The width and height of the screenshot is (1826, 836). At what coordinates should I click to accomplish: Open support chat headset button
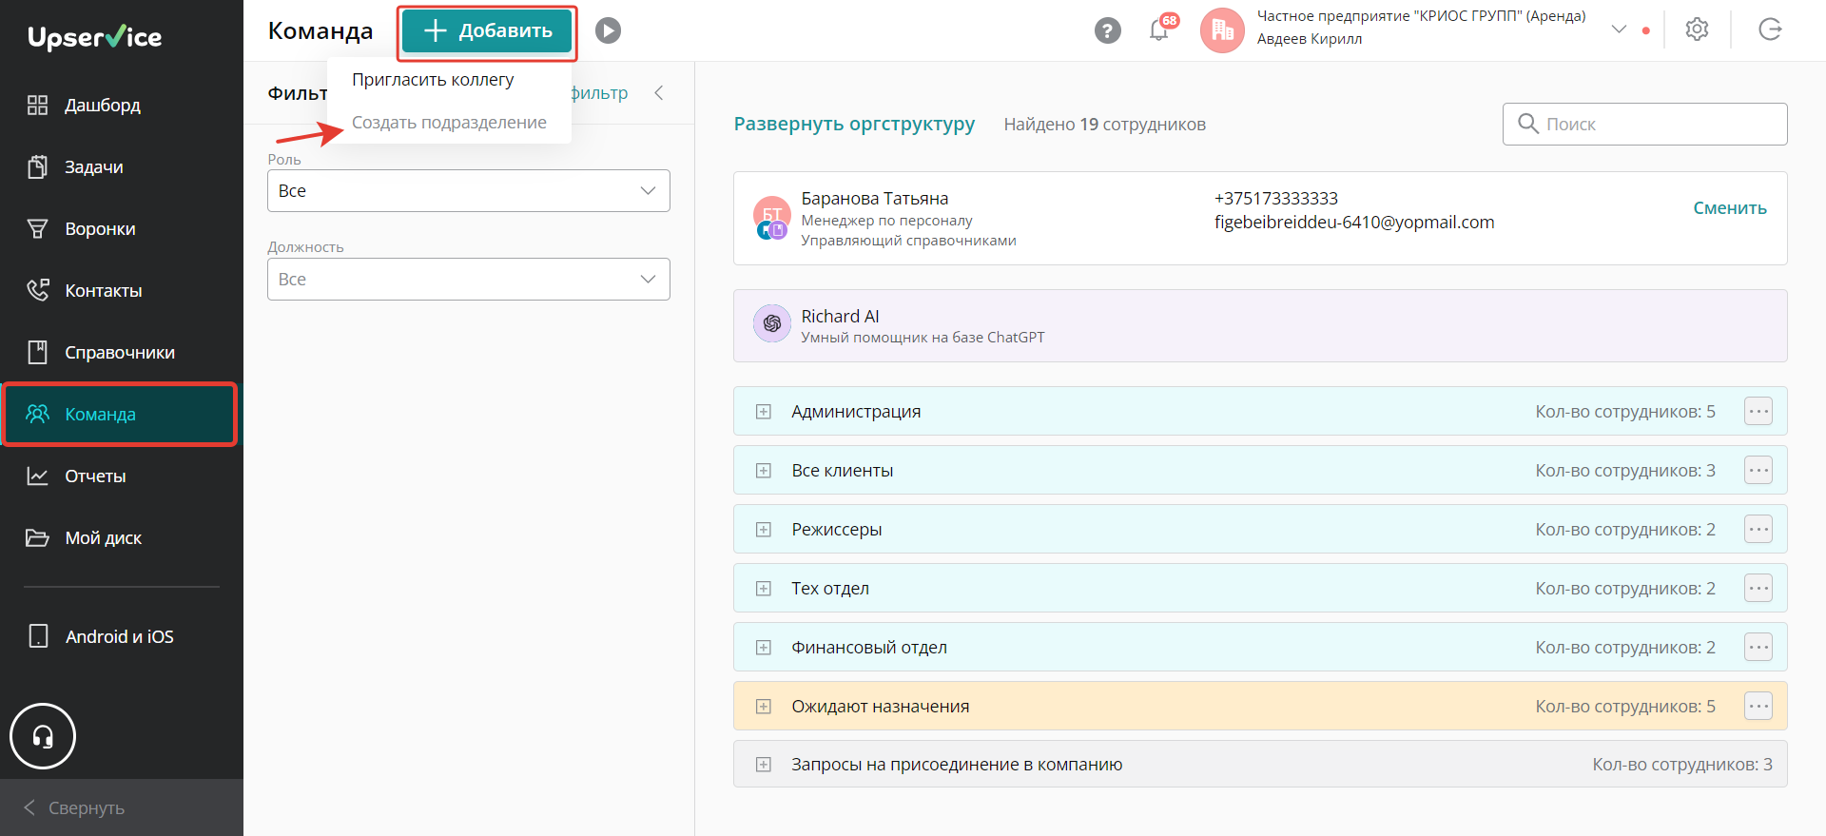(x=43, y=736)
